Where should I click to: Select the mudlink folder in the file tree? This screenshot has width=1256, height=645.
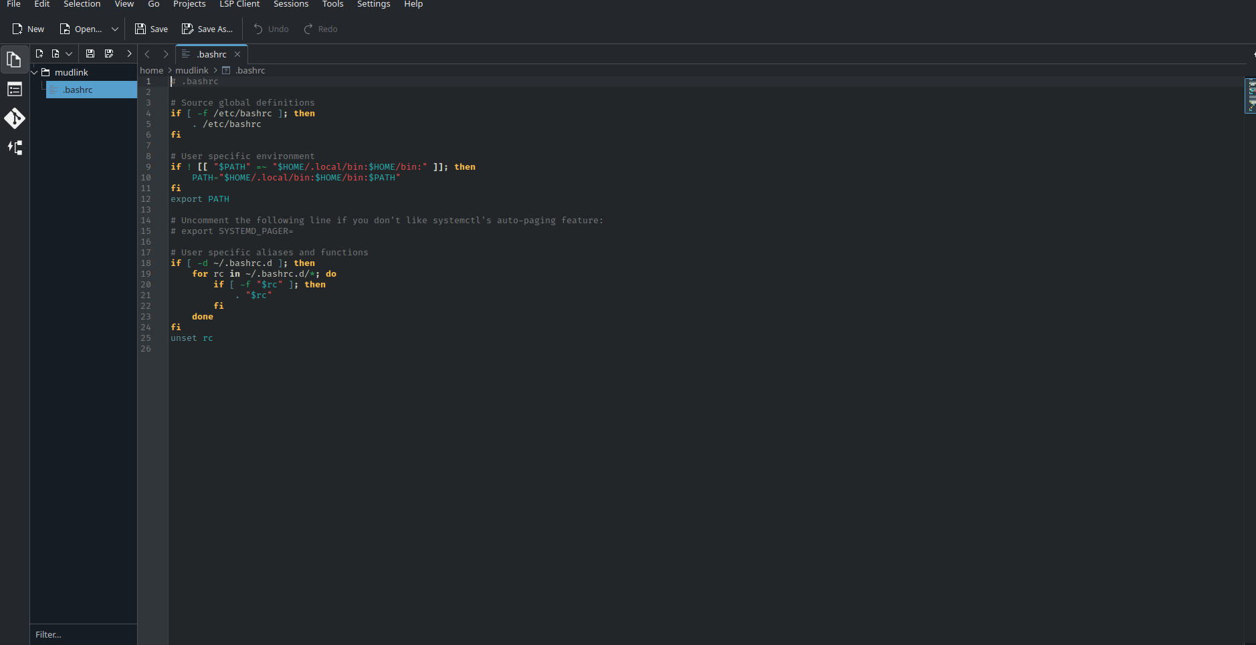pos(71,72)
